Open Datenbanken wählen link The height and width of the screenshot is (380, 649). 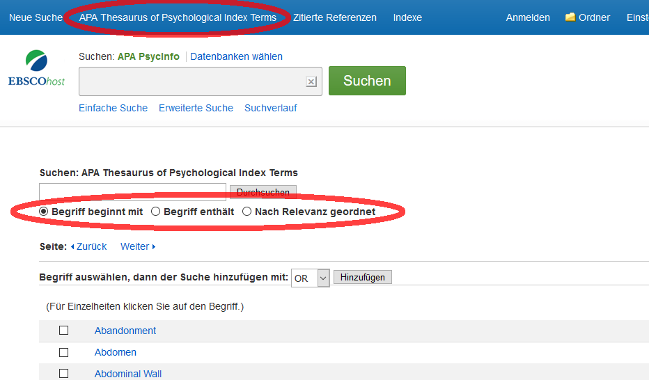coord(236,56)
